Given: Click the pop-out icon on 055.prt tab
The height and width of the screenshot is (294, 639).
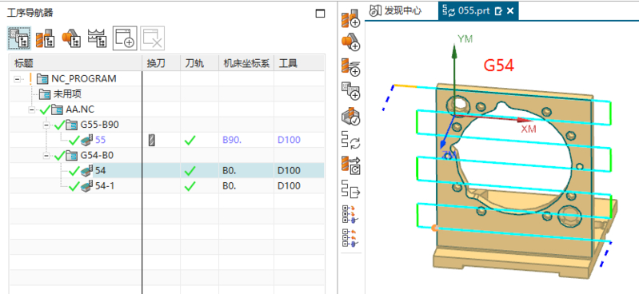Looking at the screenshot, I should [498, 11].
